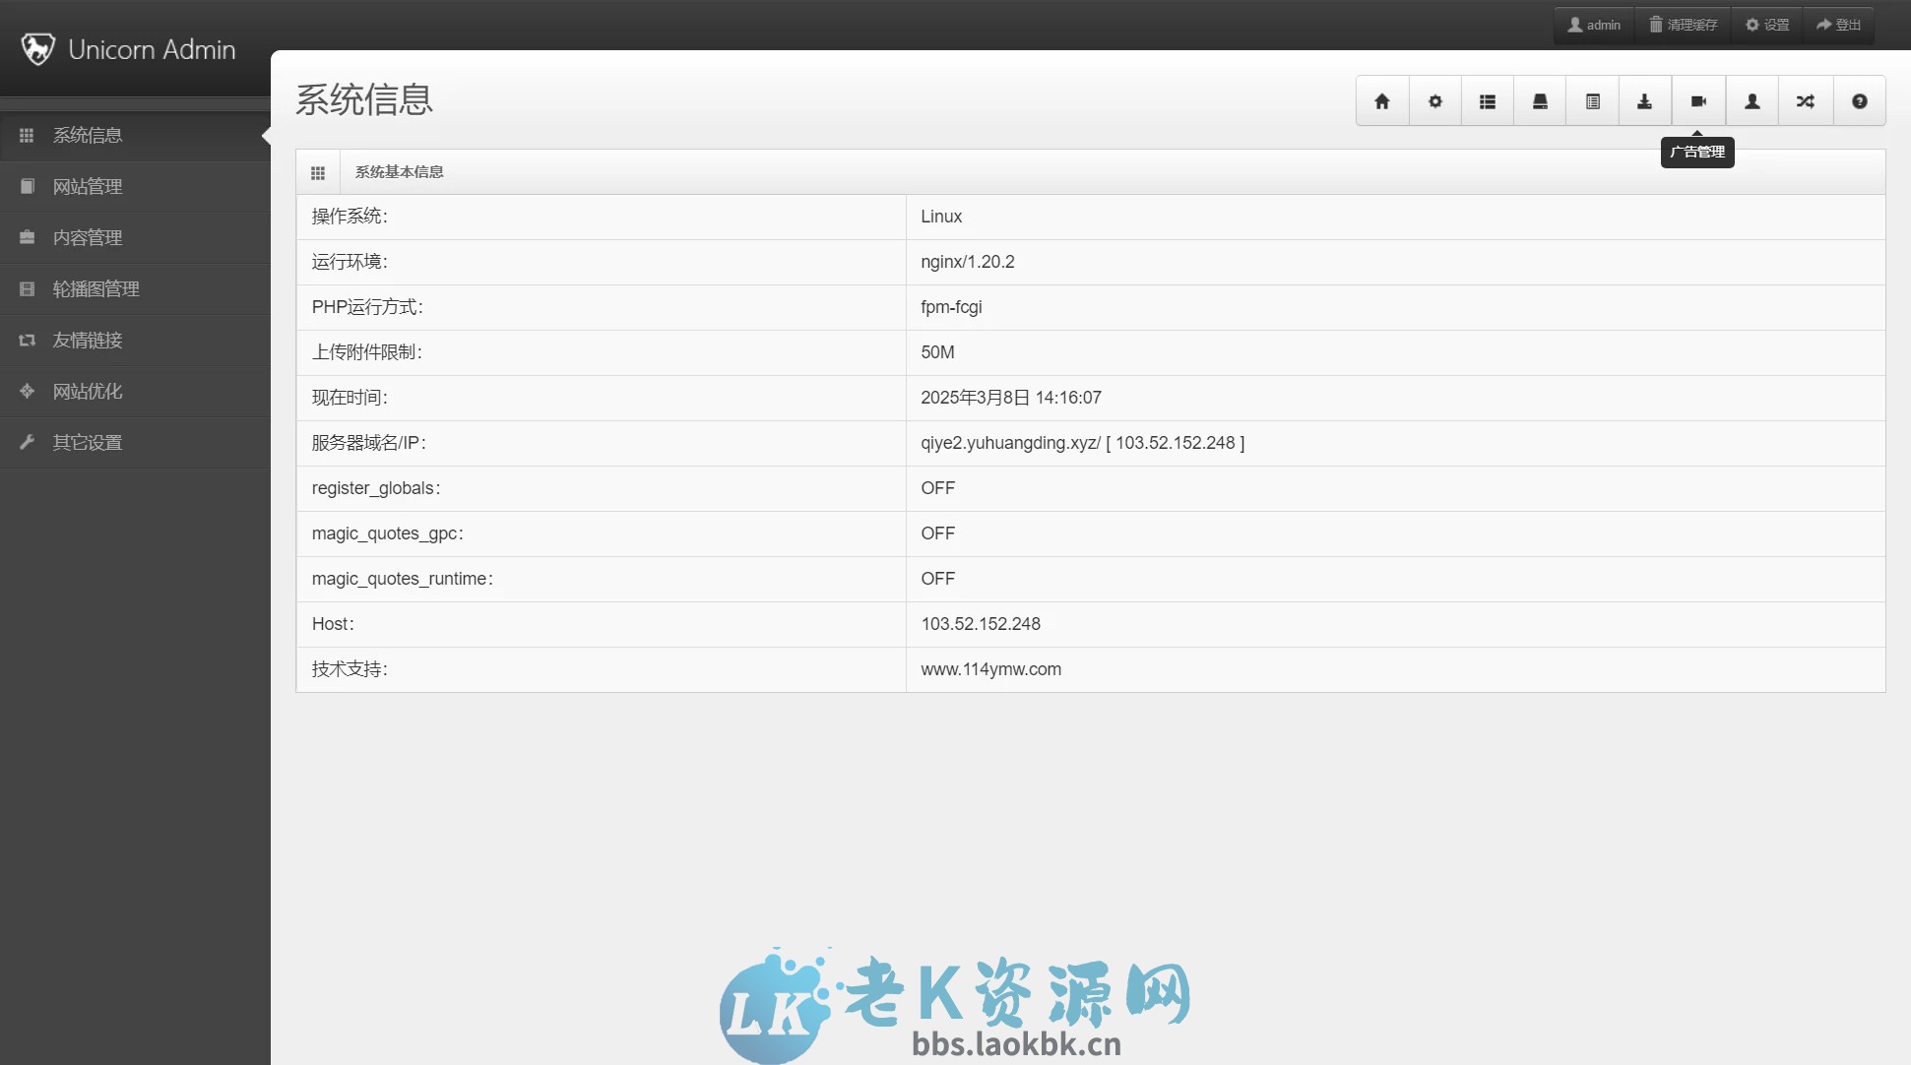Open 轮播图管理 in the sidebar
Viewport: 1911px width, 1065px height.
tap(96, 288)
